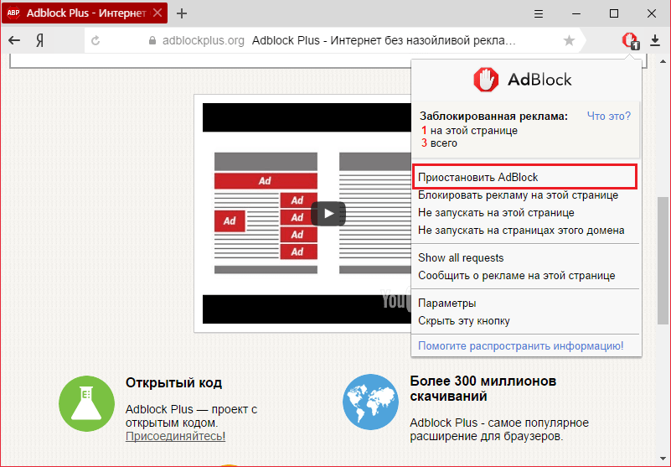Click the padlock site security icon
The image size is (671, 467).
tap(152, 40)
